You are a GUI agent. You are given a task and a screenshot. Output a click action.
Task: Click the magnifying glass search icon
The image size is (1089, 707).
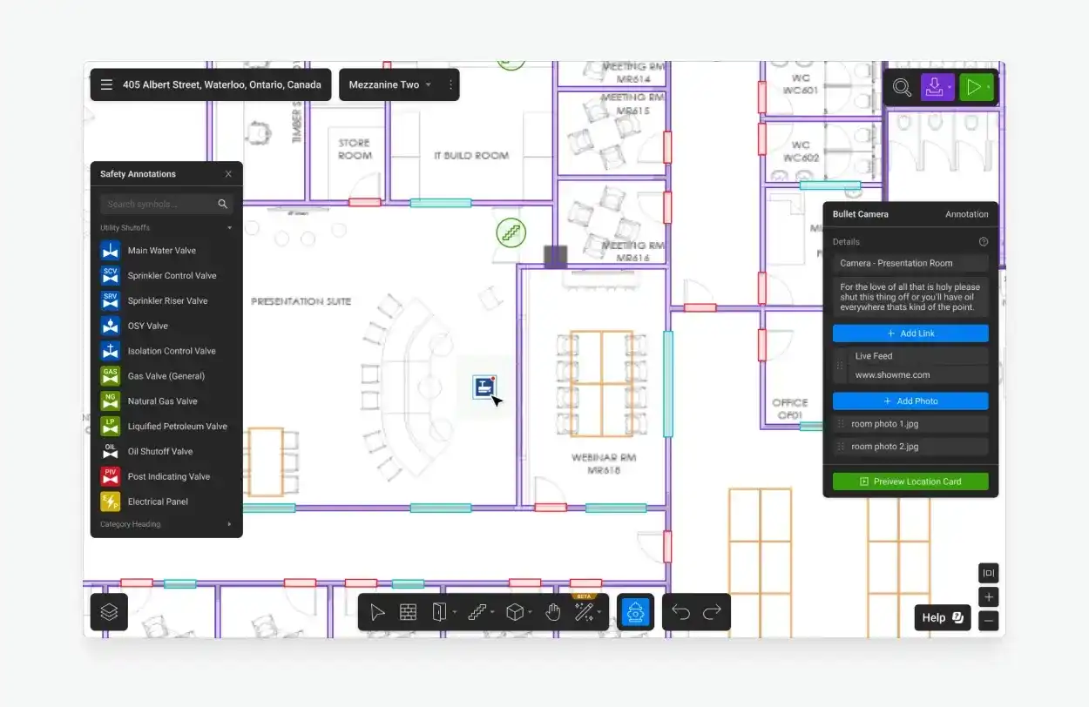click(902, 87)
